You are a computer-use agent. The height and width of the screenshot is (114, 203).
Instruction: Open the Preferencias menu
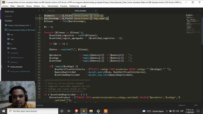(74, 6)
